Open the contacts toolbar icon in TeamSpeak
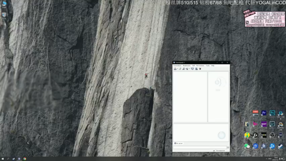The height and width of the screenshot is (161, 286). click(x=196, y=69)
